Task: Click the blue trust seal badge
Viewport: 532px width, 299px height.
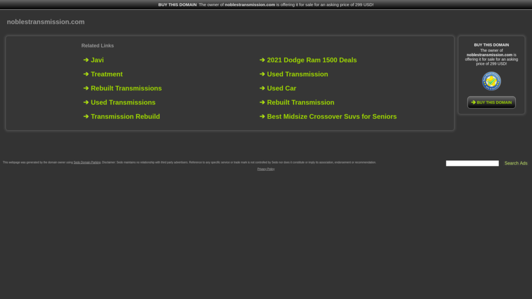Action: coord(491,81)
